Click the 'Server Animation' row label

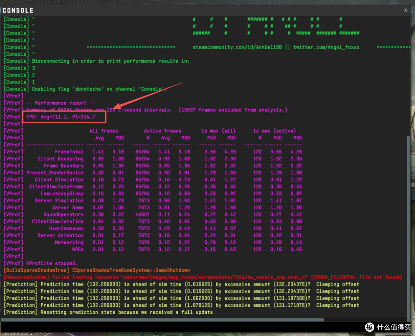61,235
